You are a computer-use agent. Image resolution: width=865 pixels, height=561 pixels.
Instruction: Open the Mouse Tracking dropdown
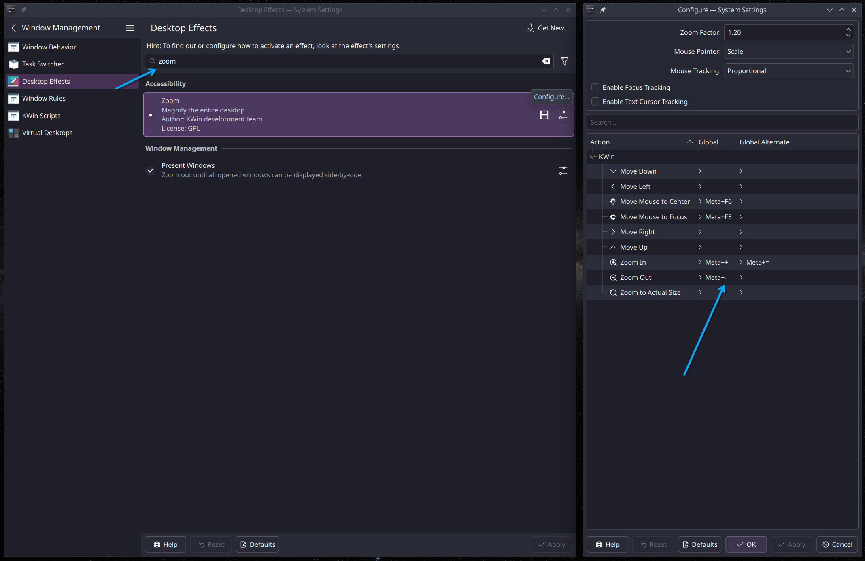pyautogui.click(x=788, y=71)
